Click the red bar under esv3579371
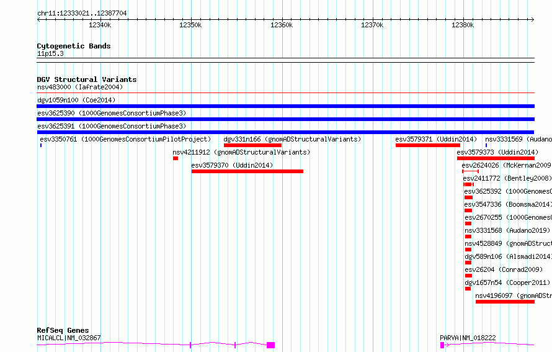The image size is (552, 352). (428, 145)
